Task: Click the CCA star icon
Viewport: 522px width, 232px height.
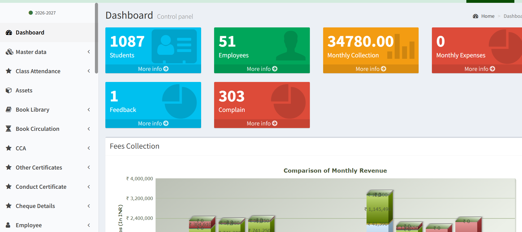Action: [9, 148]
